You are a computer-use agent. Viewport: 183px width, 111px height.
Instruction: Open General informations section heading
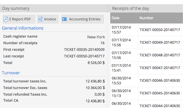click(x=23, y=28)
